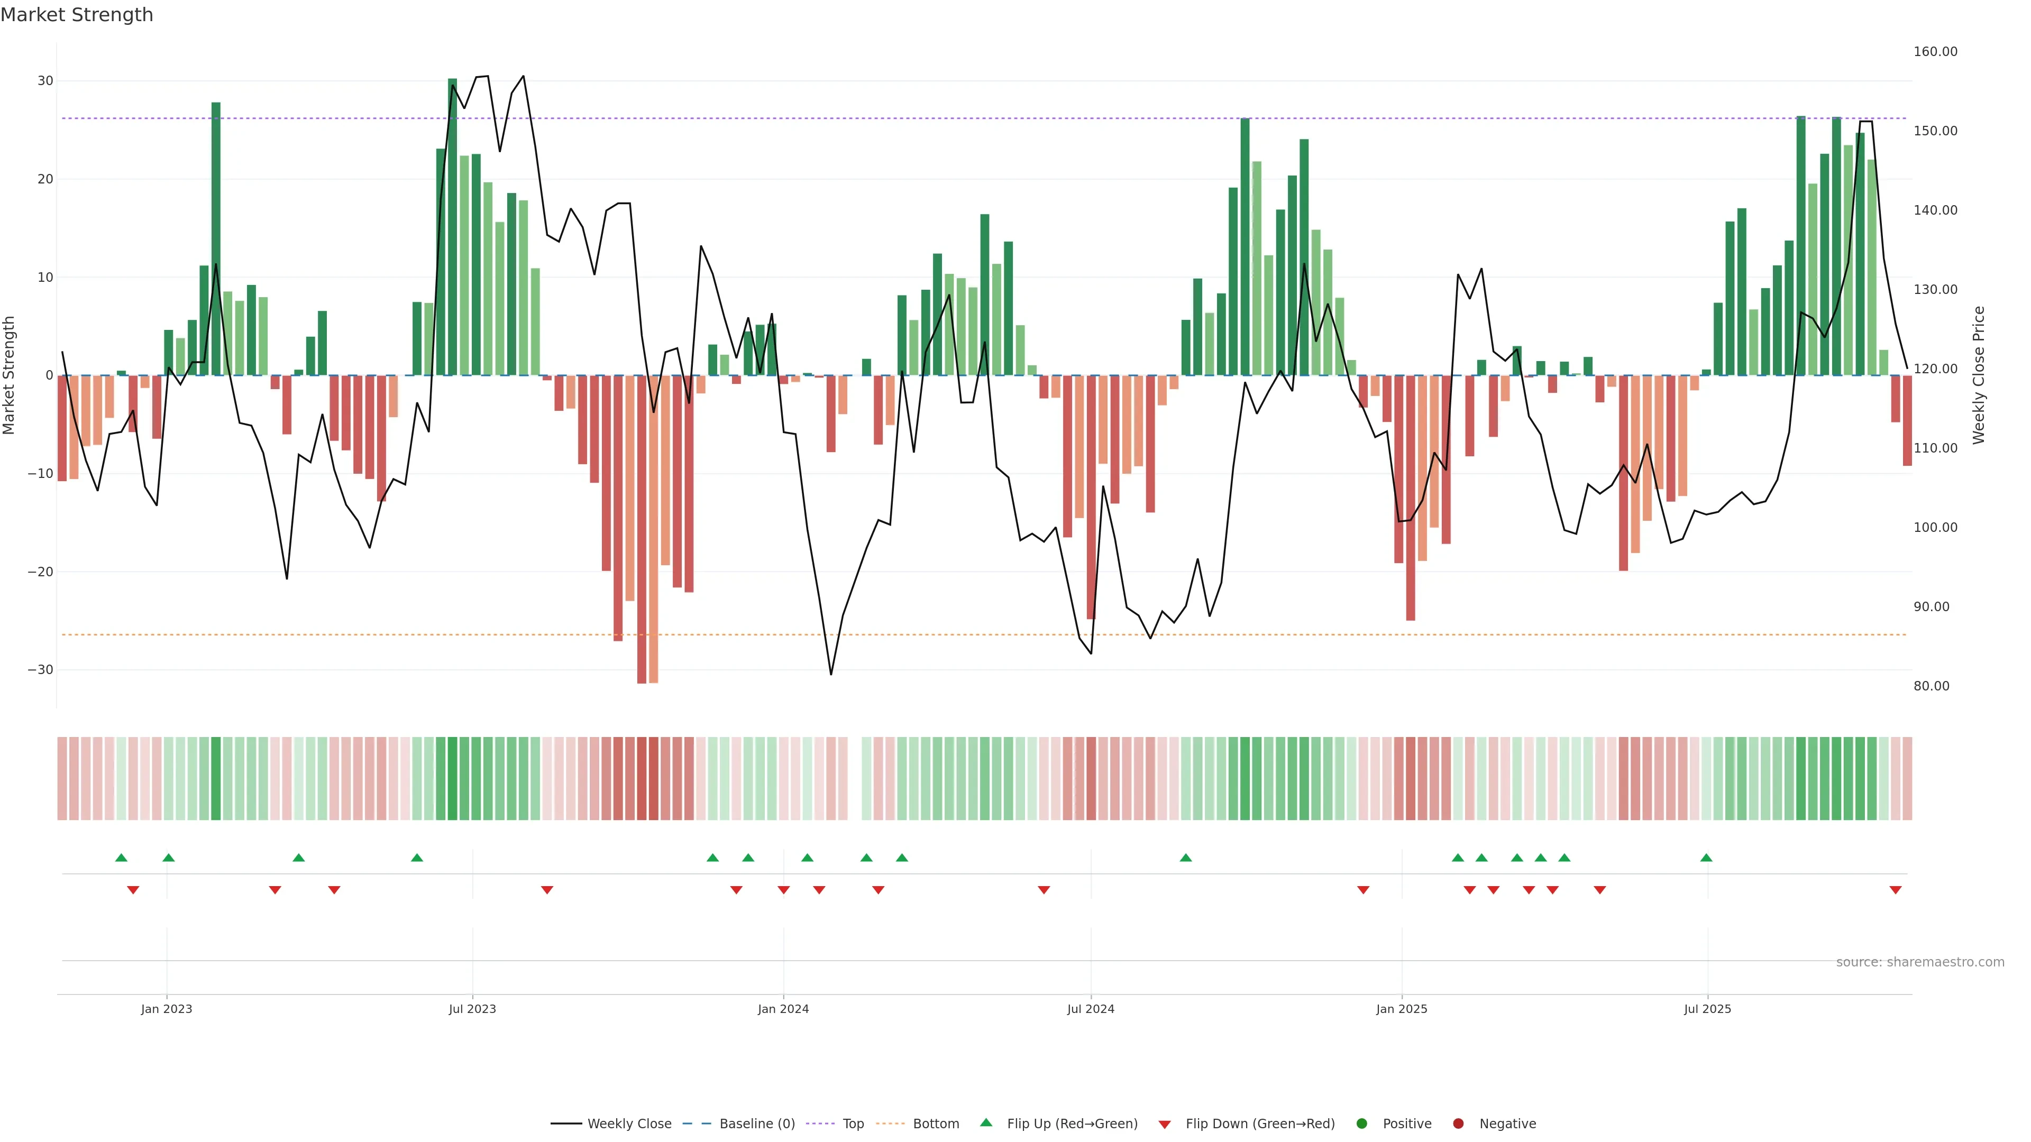The image size is (2031, 1142).
Task: Click the Jan 2024 x-axis label
Action: click(x=783, y=1009)
